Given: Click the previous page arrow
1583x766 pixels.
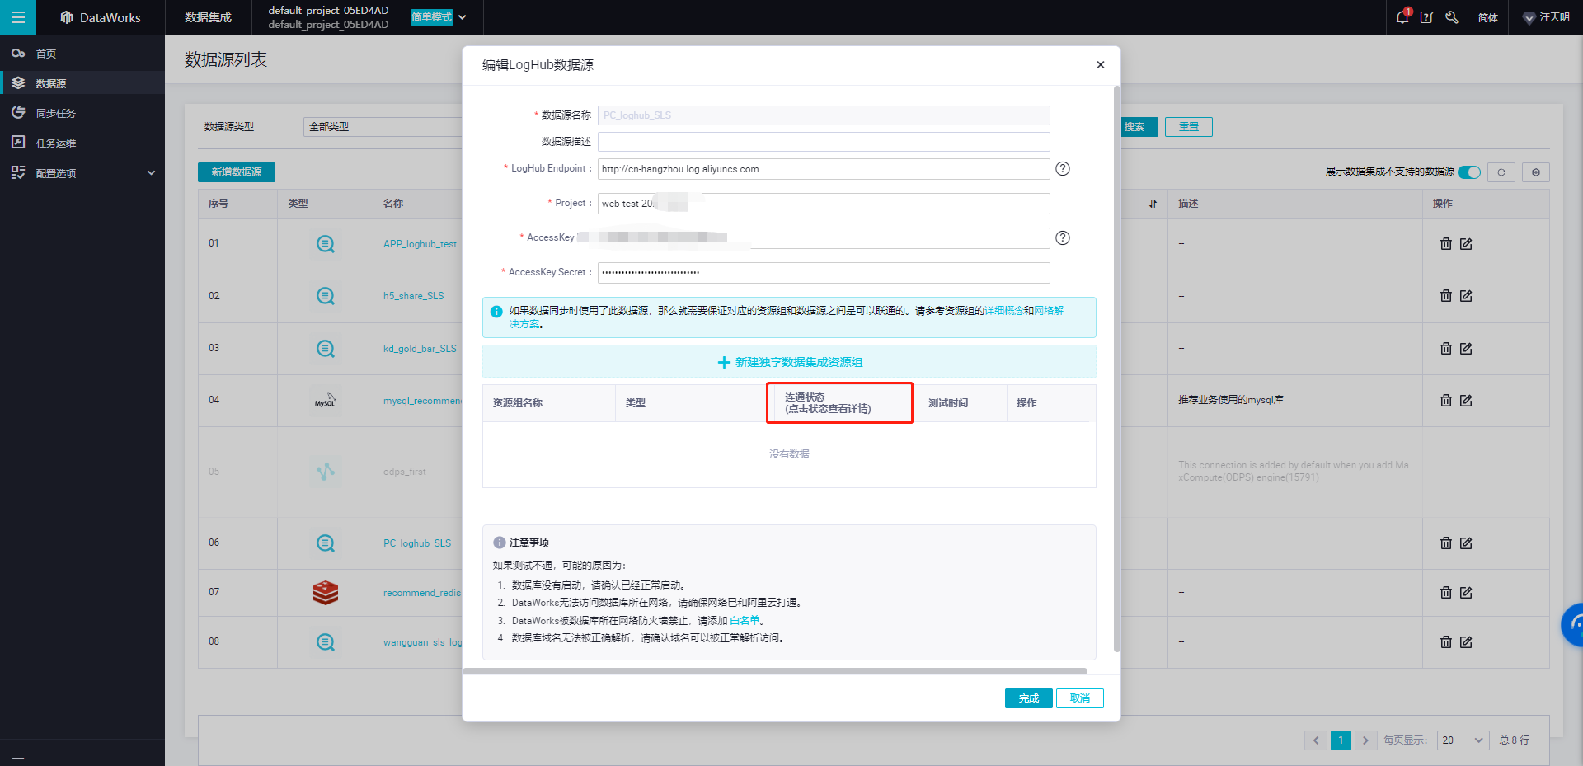Looking at the screenshot, I should click(1316, 740).
